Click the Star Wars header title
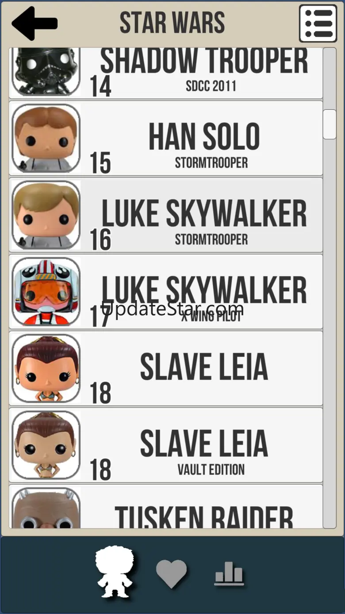The height and width of the screenshot is (614, 345). pos(172,23)
